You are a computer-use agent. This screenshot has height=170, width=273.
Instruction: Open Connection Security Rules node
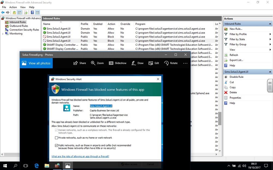(24, 30)
